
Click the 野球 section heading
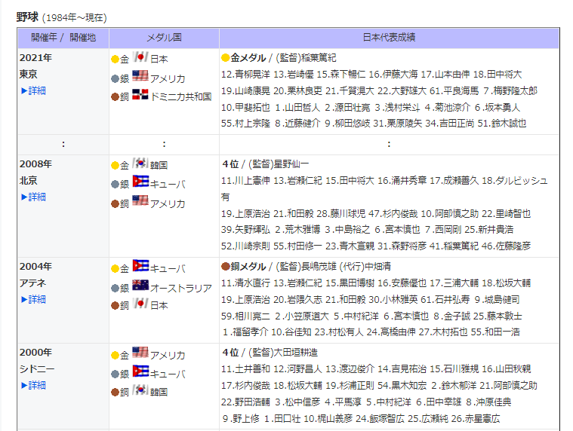[27, 17]
